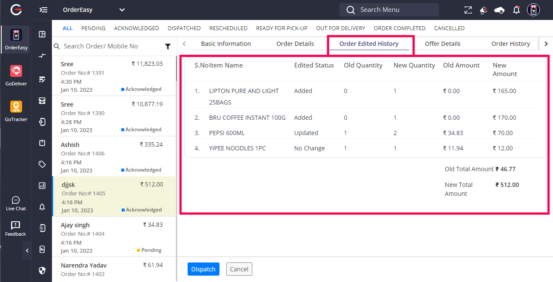Click BRU COFFEE INSTANT 100G item

coord(248,118)
